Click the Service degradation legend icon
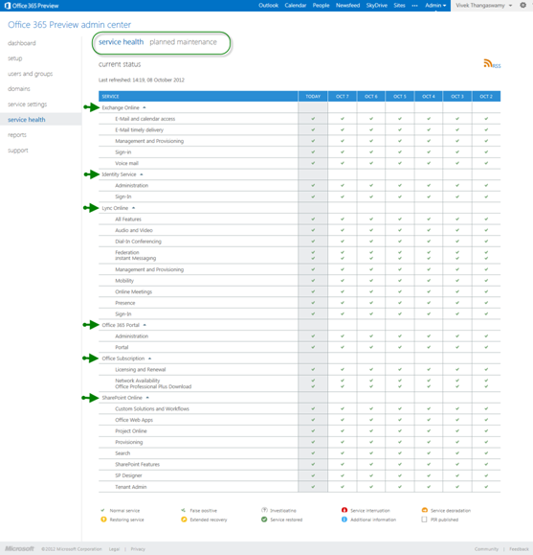The height and width of the screenshot is (555, 533). point(425,510)
